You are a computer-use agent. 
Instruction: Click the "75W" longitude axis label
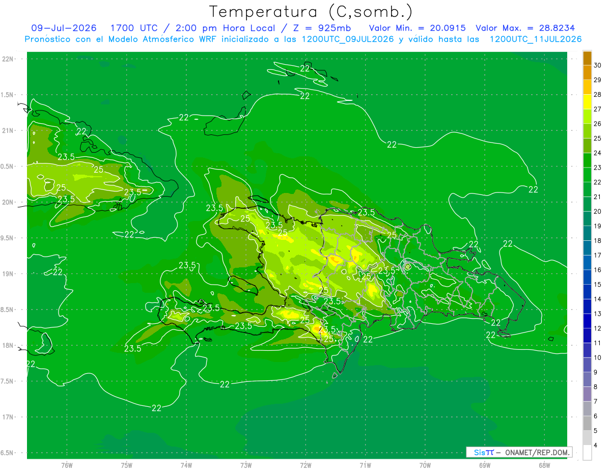(x=126, y=465)
